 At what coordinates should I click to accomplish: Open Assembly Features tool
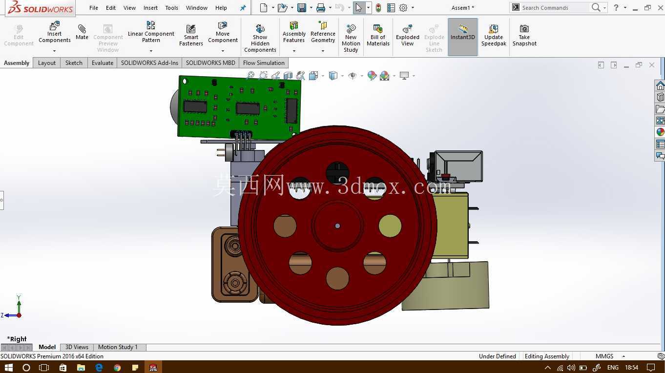coord(294,32)
